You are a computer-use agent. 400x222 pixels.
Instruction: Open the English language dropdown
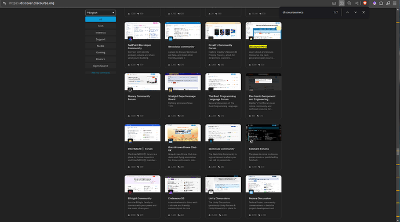pos(100,13)
